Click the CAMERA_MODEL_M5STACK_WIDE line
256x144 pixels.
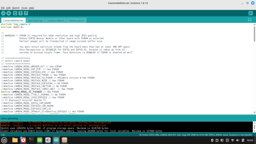click(33, 81)
